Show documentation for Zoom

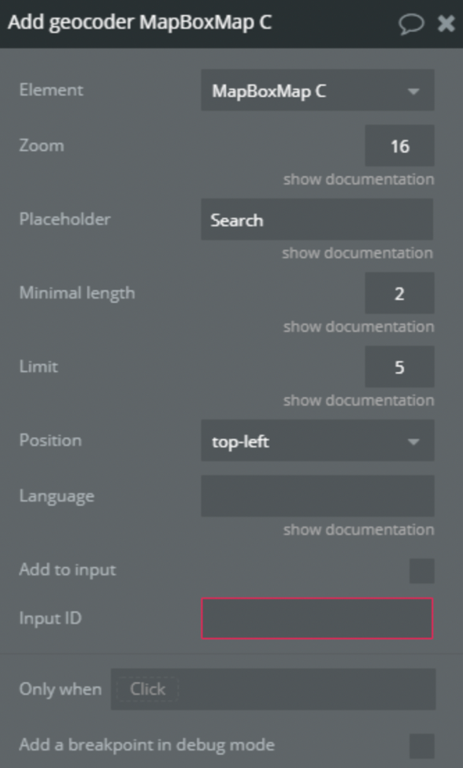(359, 179)
